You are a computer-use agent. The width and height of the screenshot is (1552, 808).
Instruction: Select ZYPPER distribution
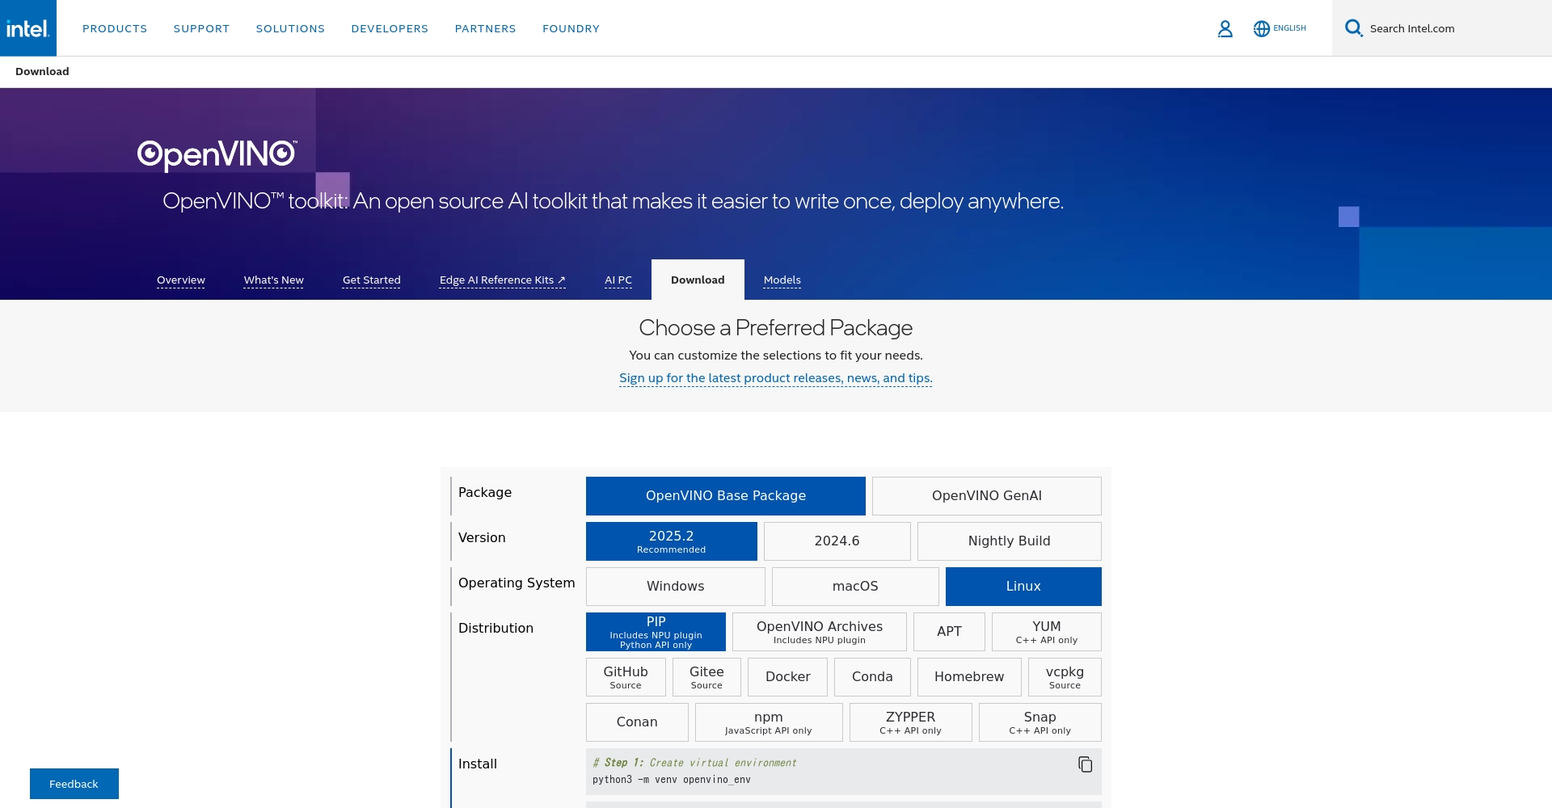tap(911, 722)
